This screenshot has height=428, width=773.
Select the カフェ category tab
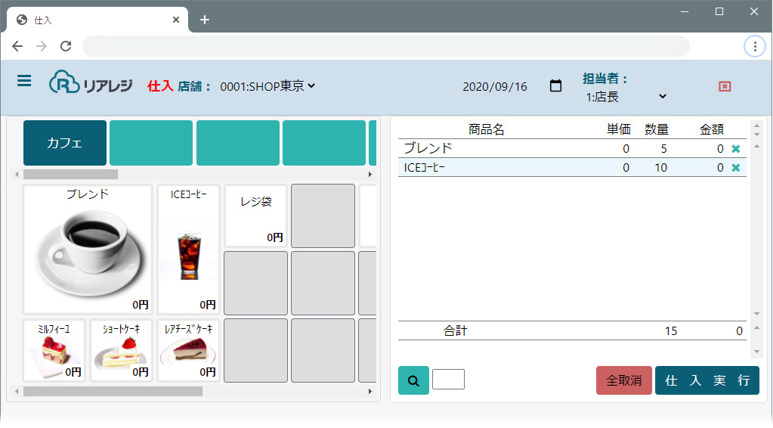tap(64, 143)
